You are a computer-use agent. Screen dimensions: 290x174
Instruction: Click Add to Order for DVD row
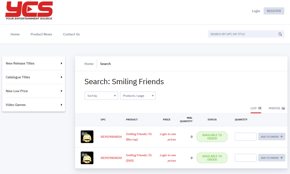pyautogui.click(x=272, y=158)
